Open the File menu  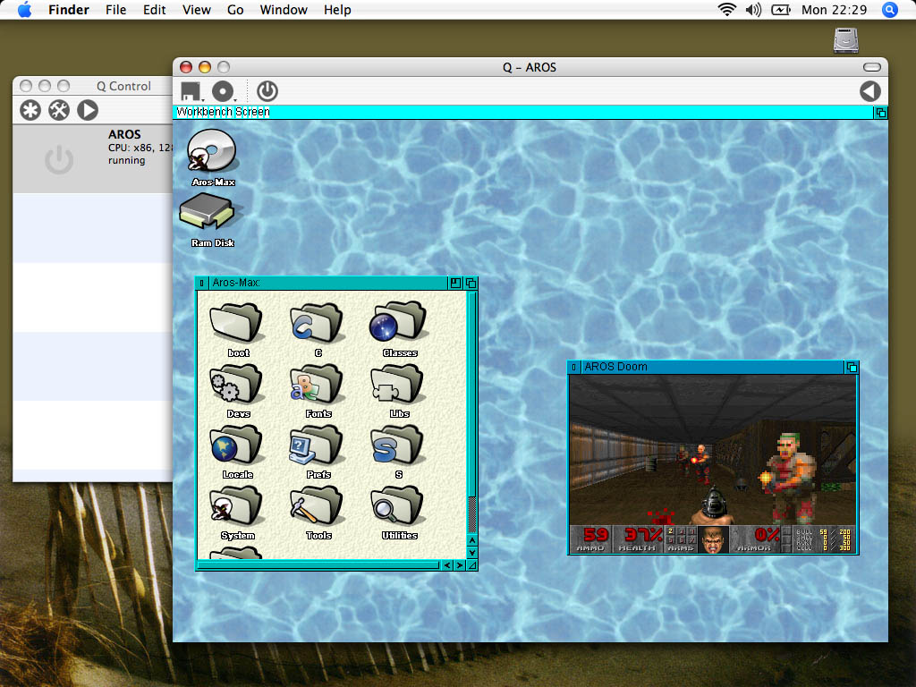click(x=115, y=10)
